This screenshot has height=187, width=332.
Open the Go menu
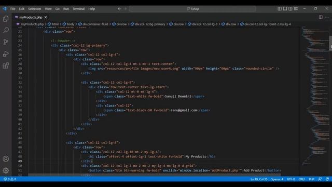tap(58, 9)
